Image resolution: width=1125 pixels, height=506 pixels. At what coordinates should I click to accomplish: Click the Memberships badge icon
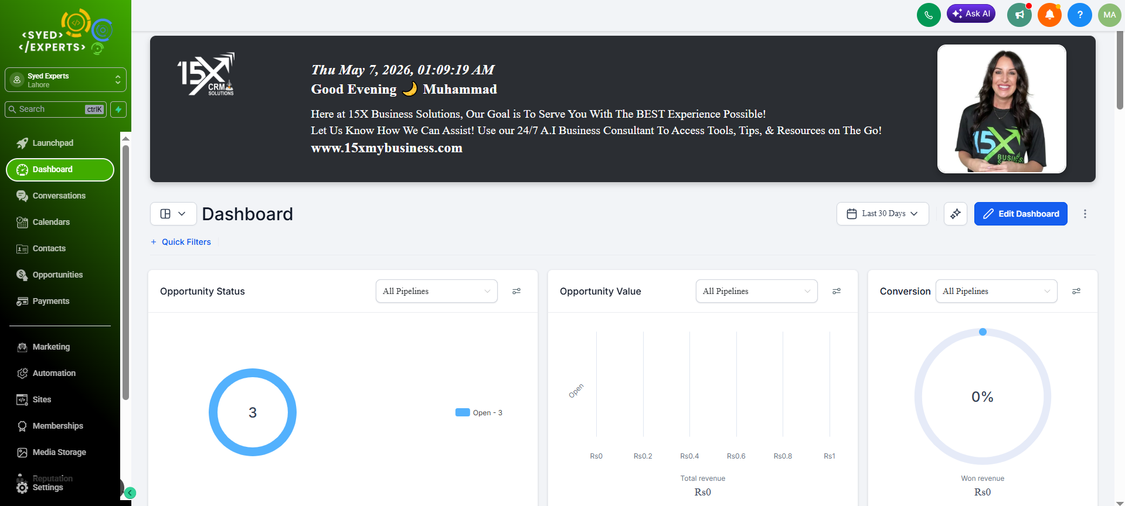tap(22, 426)
